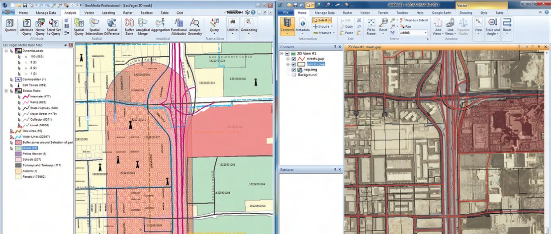
Task: Create a Buffer Zone
Action: (129, 27)
